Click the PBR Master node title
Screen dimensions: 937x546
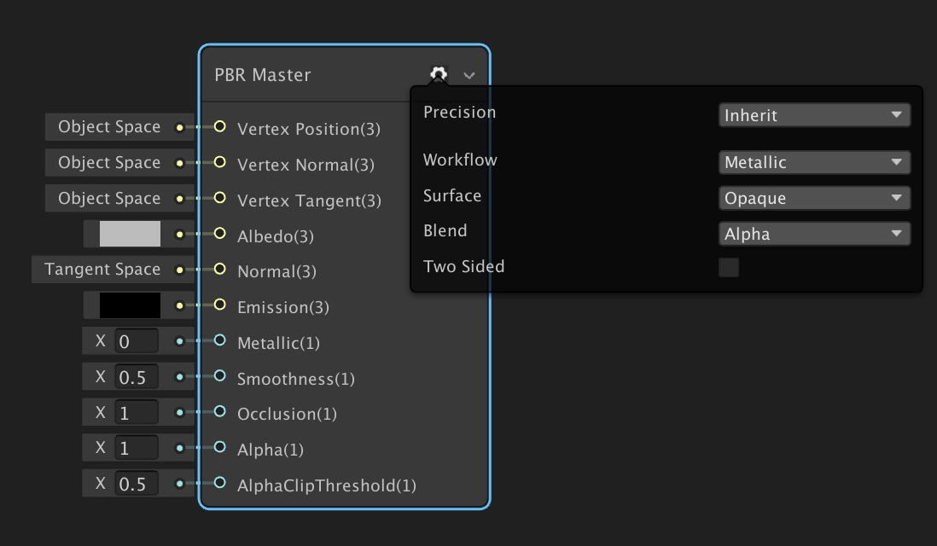click(263, 75)
